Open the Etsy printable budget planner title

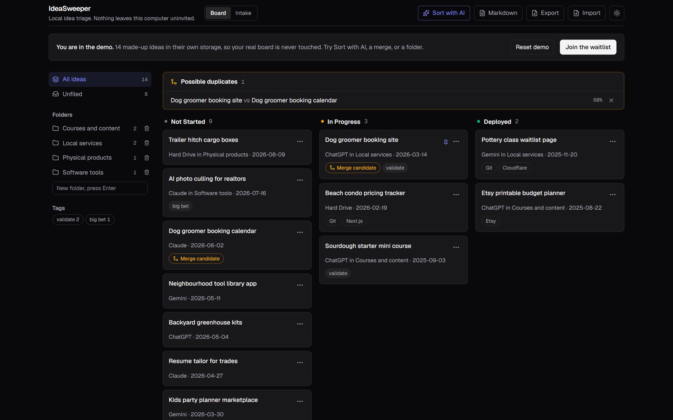(x=523, y=193)
